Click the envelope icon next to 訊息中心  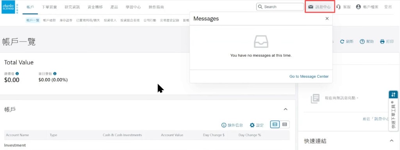pos(311,7)
